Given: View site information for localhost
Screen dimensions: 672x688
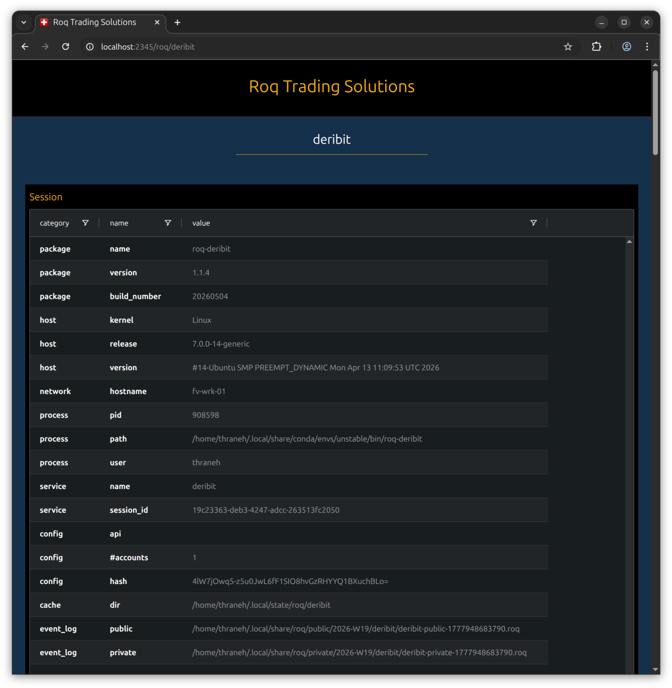Looking at the screenshot, I should point(90,47).
